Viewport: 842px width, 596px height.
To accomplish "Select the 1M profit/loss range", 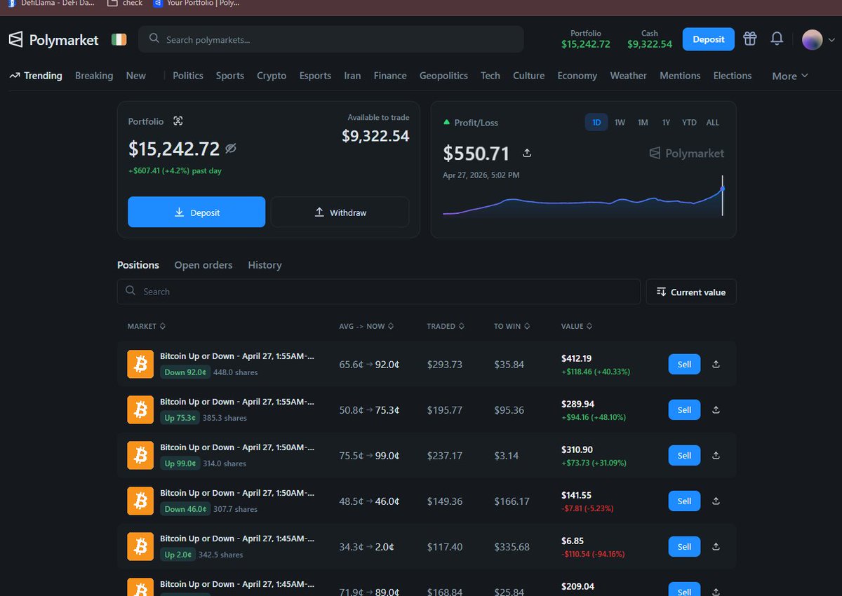I will [x=643, y=122].
